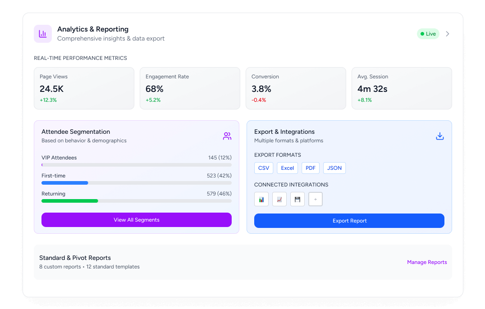Click the 'Based on behavior & demographics' subtitle
This screenshot has height=309, width=485.
point(84,141)
